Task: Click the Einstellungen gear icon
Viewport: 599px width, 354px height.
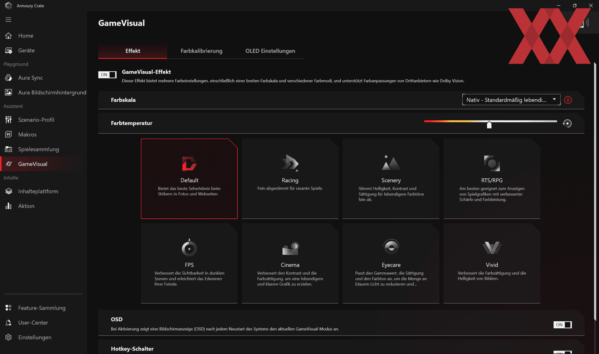Action: (x=8, y=337)
